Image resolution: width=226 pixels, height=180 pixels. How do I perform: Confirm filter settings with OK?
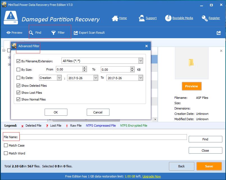(56, 112)
